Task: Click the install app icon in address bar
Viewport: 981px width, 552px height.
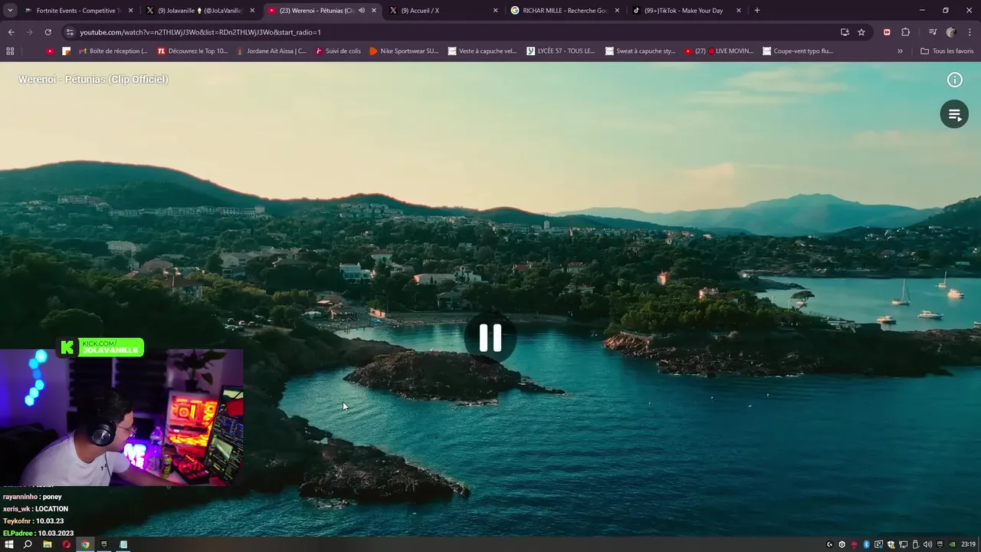Action: click(x=845, y=32)
